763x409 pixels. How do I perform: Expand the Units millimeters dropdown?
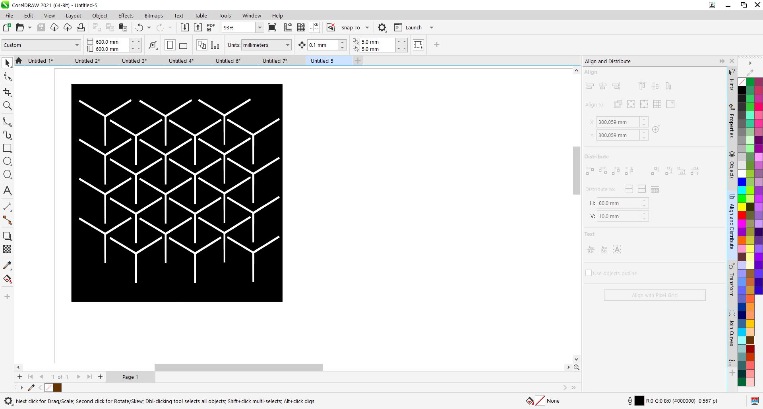(287, 45)
